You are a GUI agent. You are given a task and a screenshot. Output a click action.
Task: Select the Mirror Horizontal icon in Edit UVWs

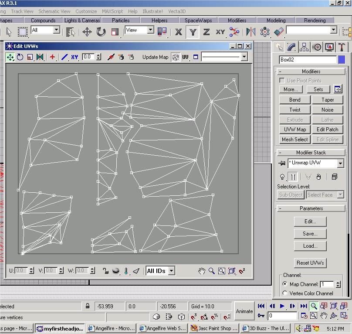point(40,57)
